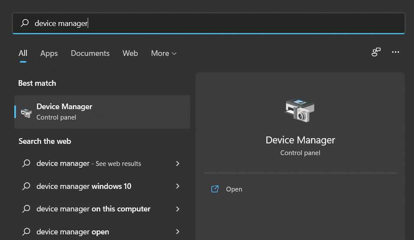This screenshot has height=240, width=414.
Task: Expand arrow for 'device manager on this computer'
Action: tap(178, 209)
